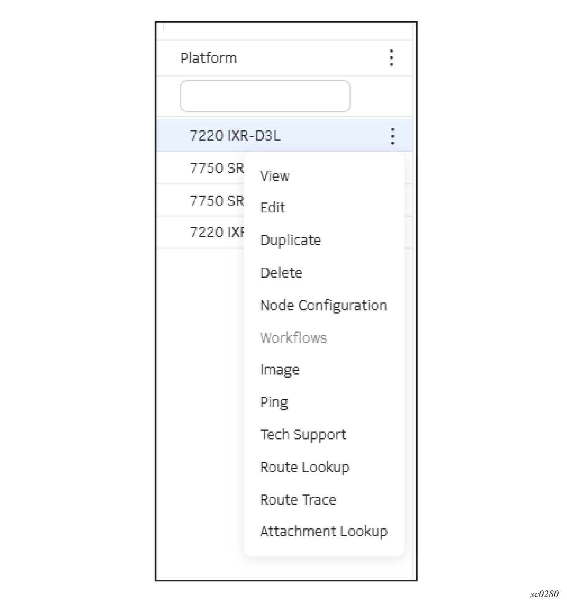This screenshot has height=604, width=567.
Task: Select the first 7750 SR row
Action: coord(216,168)
